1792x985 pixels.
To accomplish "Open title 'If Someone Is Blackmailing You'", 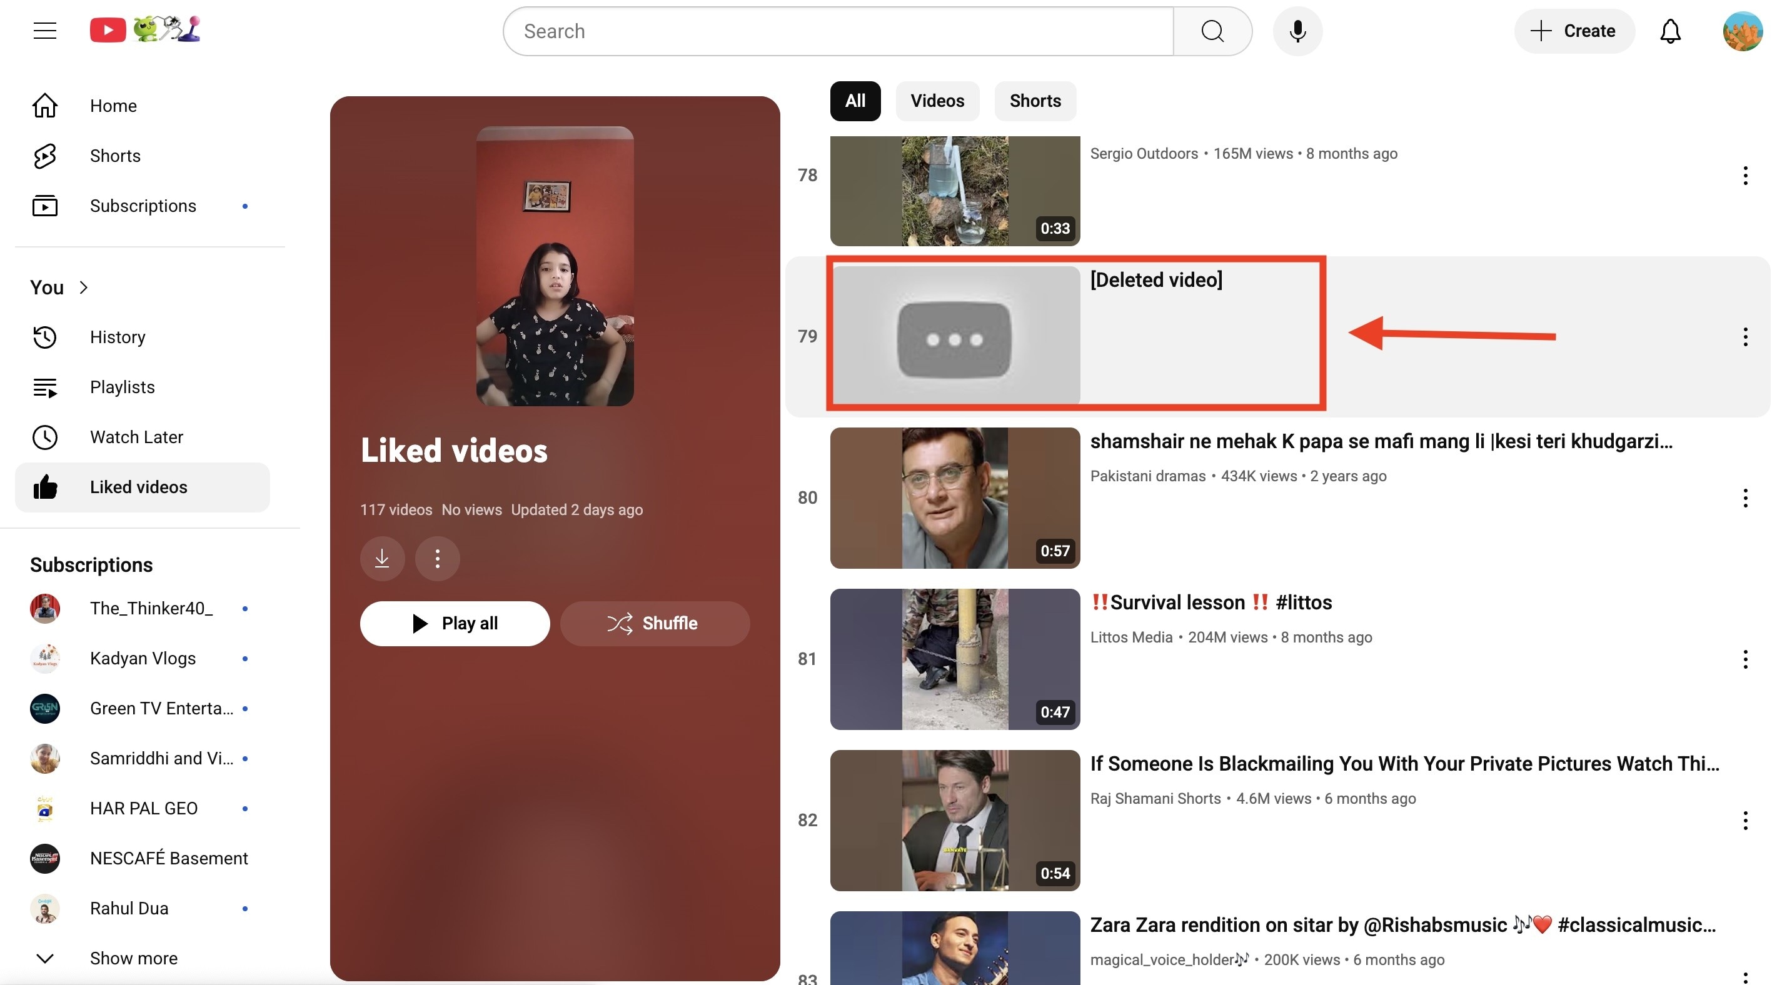I will pyautogui.click(x=1404, y=764).
